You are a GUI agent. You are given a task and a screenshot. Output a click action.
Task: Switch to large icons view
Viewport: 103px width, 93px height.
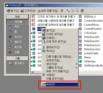pos(68,11)
